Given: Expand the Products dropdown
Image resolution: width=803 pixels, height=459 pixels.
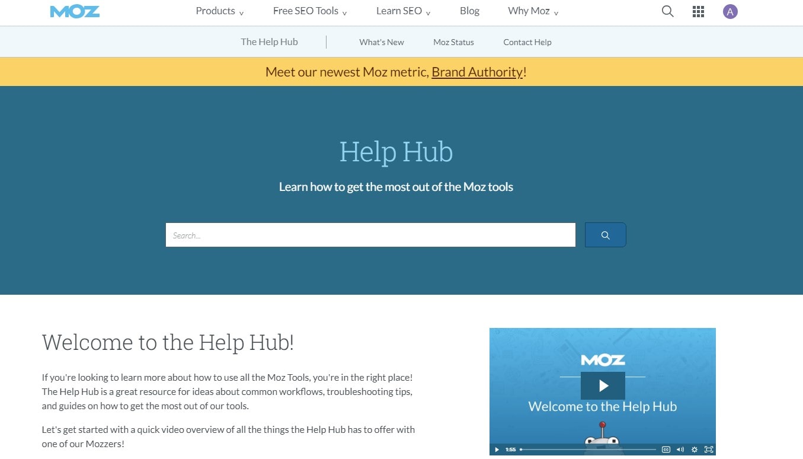Looking at the screenshot, I should click(x=220, y=11).
